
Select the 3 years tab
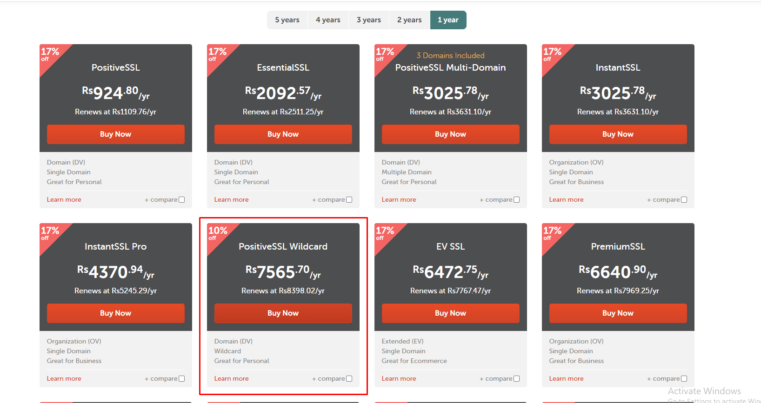pyautogui.click(x=369, y=20)
